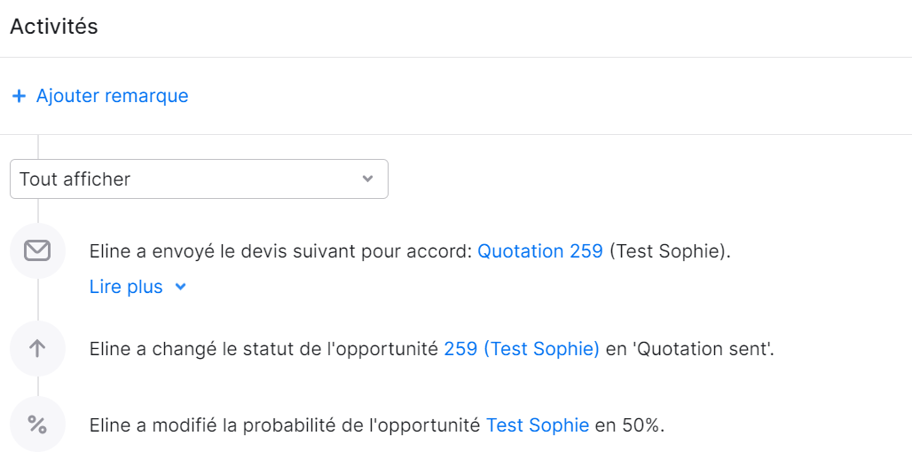The width and height of the screenshot is (912, 452).
Task: Click the 'Eline a changé le statut' activity text
Action: [x=264, y=348]
